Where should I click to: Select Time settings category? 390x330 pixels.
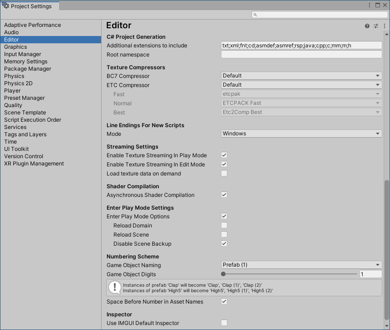[x=51, y=142]
